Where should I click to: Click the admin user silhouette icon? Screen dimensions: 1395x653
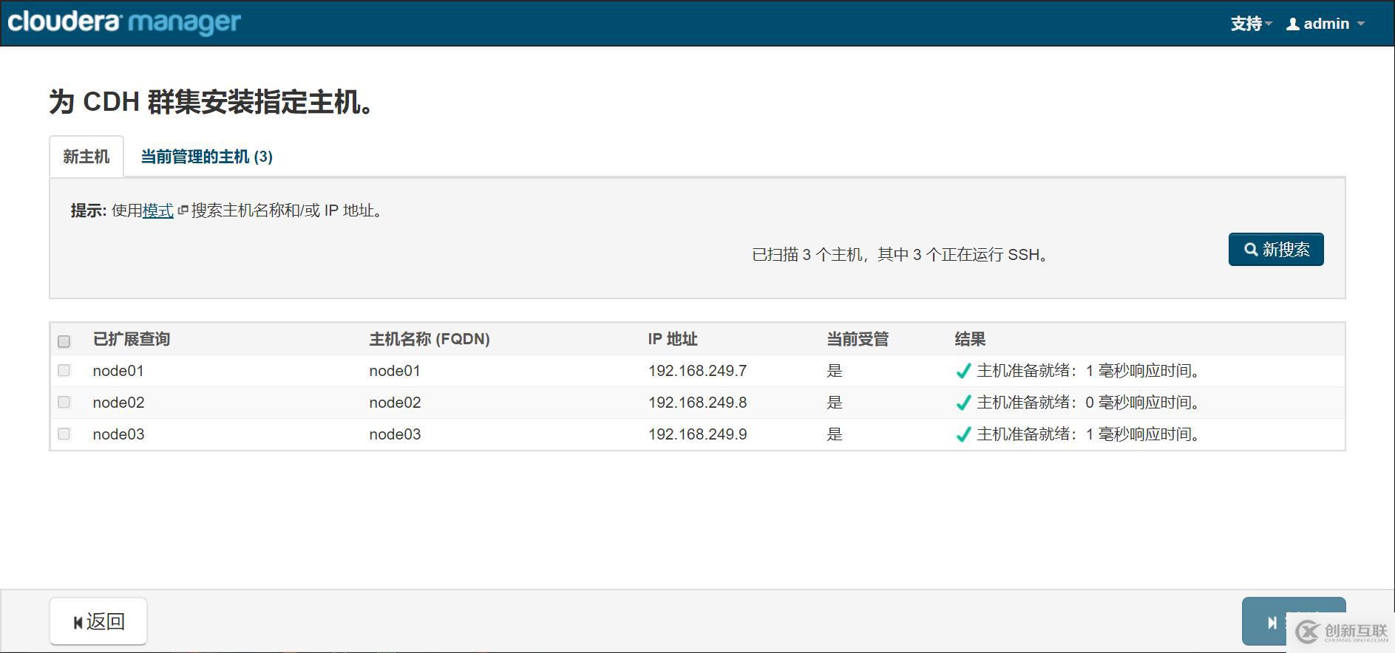pyautogui.click(x=1293, y=24)
